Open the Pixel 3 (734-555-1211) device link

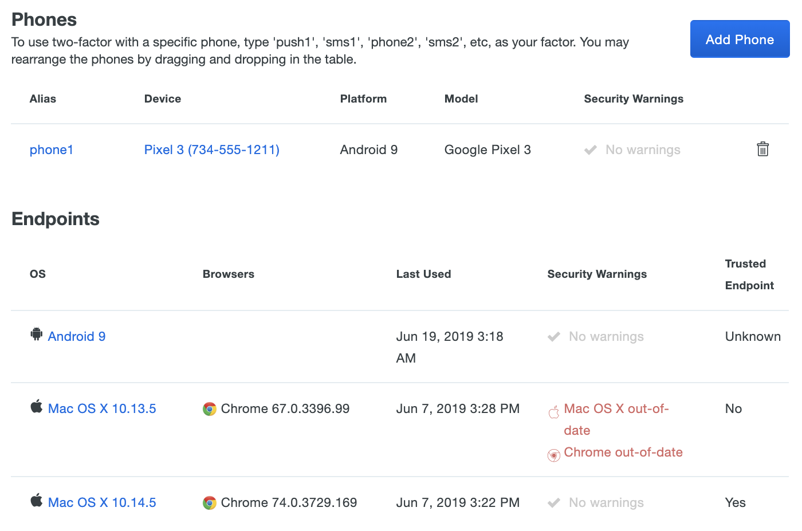(211, 150)
